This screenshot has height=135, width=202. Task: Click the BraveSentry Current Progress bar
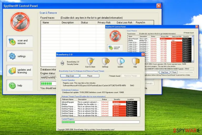[101, 122]
